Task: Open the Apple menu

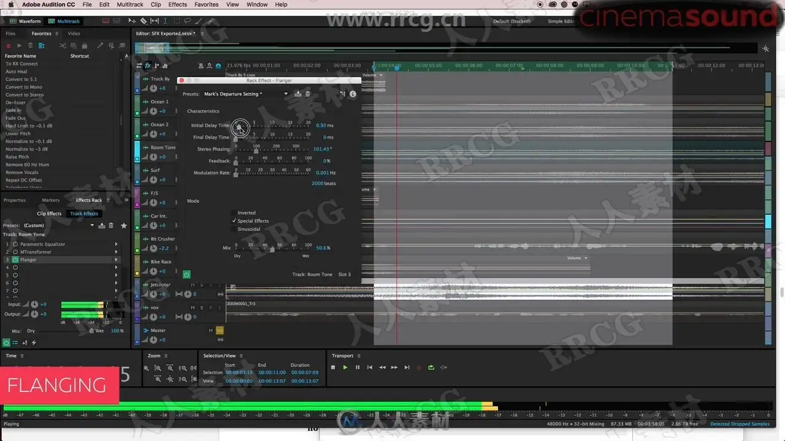Action: (x=11, y=4)
